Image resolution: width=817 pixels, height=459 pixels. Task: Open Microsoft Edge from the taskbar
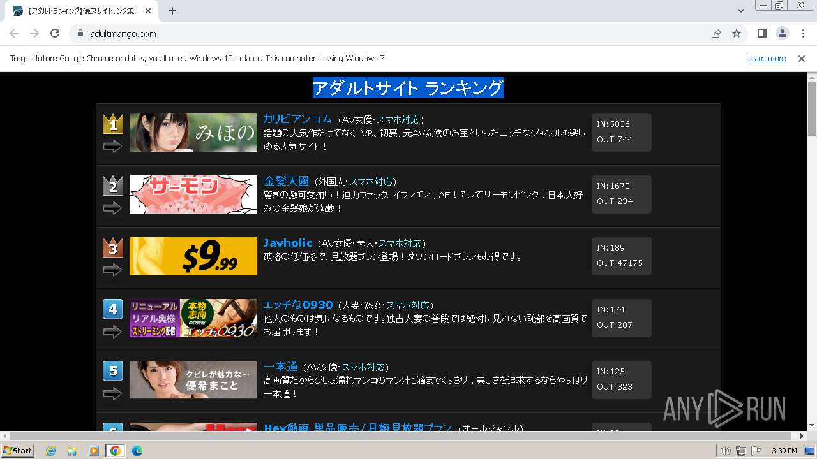tap(137, 451)
